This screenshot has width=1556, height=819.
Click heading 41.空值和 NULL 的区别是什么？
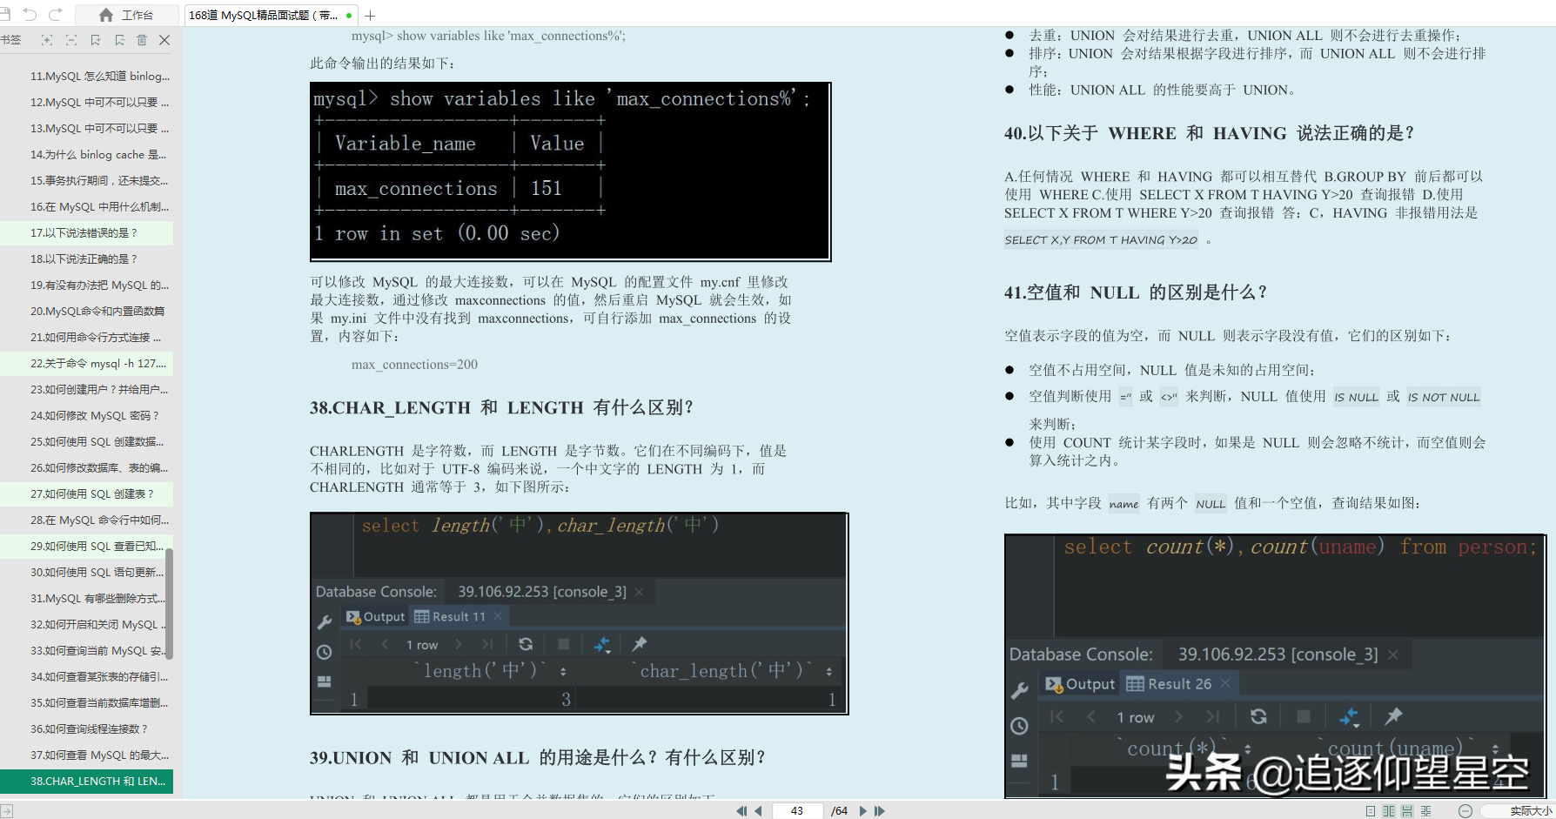pos(1135,292)
